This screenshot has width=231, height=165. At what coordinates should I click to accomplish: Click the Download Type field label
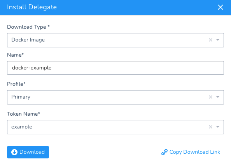28,27
